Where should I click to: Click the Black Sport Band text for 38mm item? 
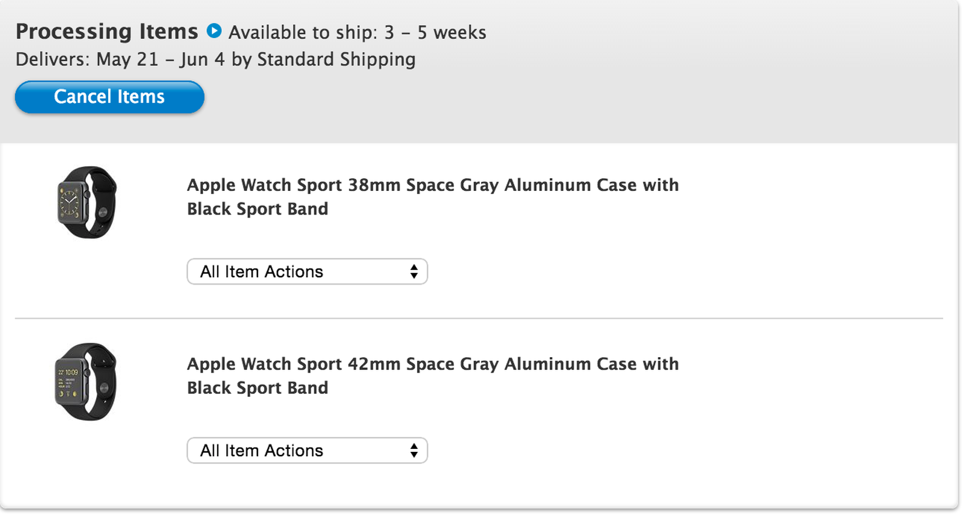tap(257, 208)
